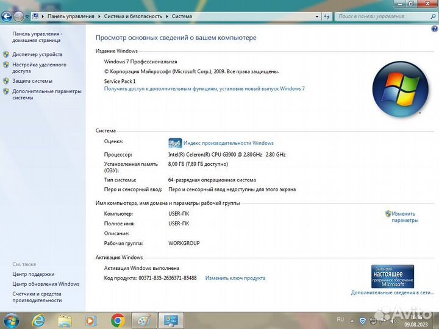Launch Google Chrome from the taskbar
This screenshot has width=439, height=329.
(118, 320)
